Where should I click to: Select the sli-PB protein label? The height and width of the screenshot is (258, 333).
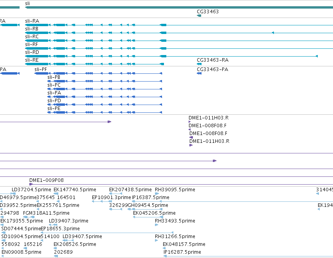[x=54, y=77]
